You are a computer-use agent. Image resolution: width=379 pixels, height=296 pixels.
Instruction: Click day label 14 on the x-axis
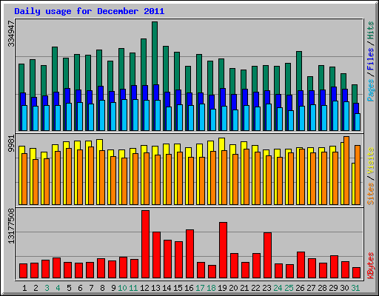pos(167,288)
